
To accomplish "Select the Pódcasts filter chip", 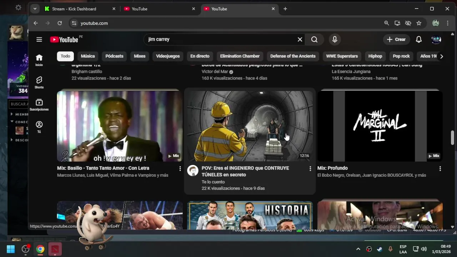I will click(114, 56).
